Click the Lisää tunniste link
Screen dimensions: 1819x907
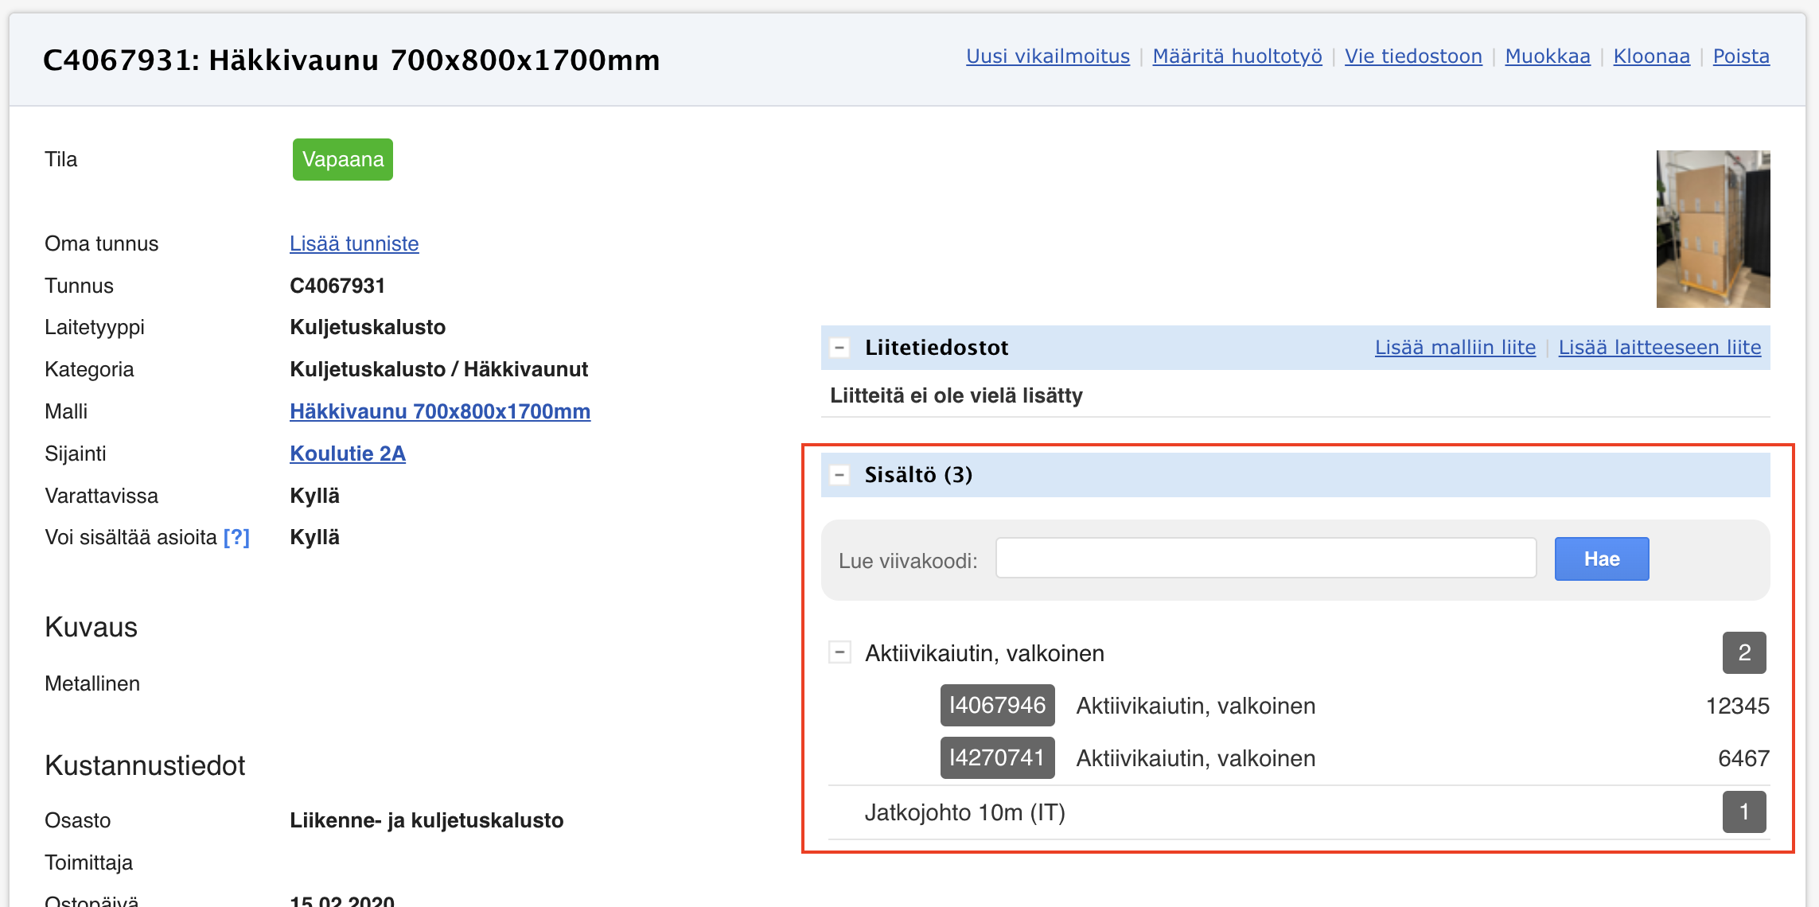click(354, 243)
